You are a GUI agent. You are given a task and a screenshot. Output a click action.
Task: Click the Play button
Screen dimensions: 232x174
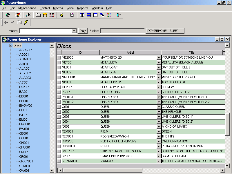tap(83, 31)
